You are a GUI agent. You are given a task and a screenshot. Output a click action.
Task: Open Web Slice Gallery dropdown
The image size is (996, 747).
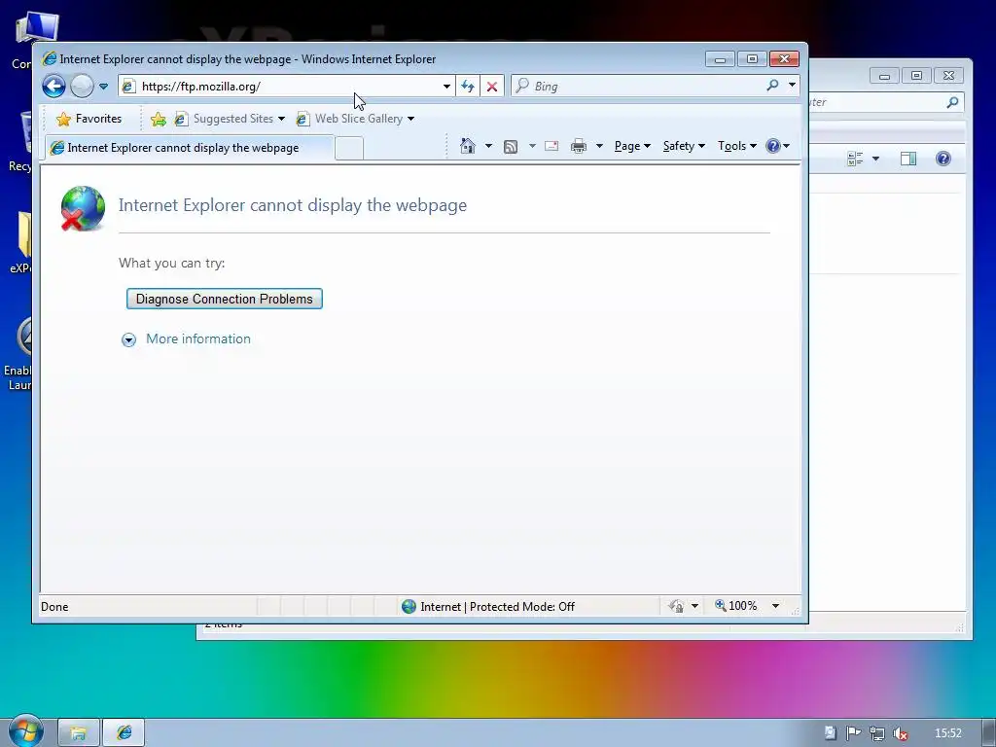(356, 119)
